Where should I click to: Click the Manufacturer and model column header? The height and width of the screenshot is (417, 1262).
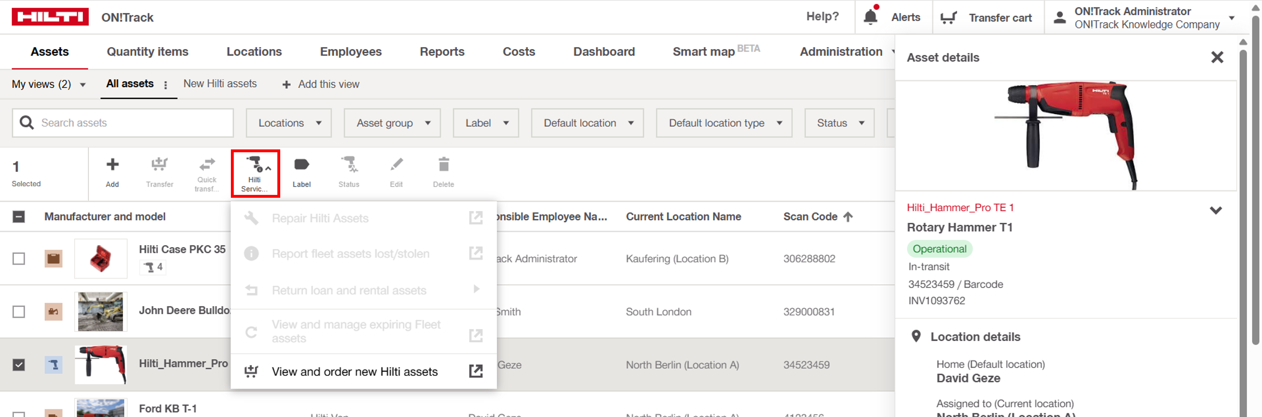pyautogui.click(x=105, y=217)
